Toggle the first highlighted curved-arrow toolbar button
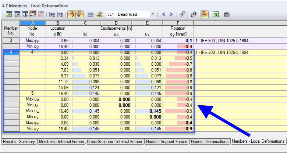 (71, 14)
